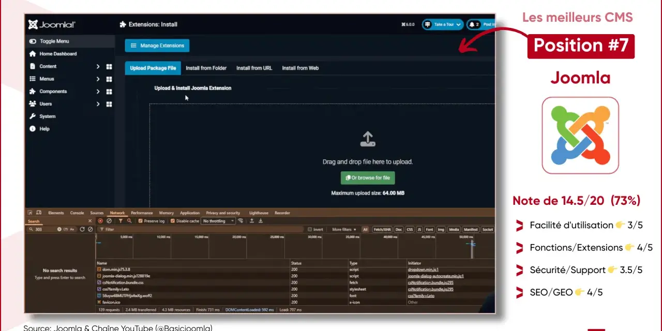Open the DevTools Application tab

pyautogui.click(x=190, y=213)
